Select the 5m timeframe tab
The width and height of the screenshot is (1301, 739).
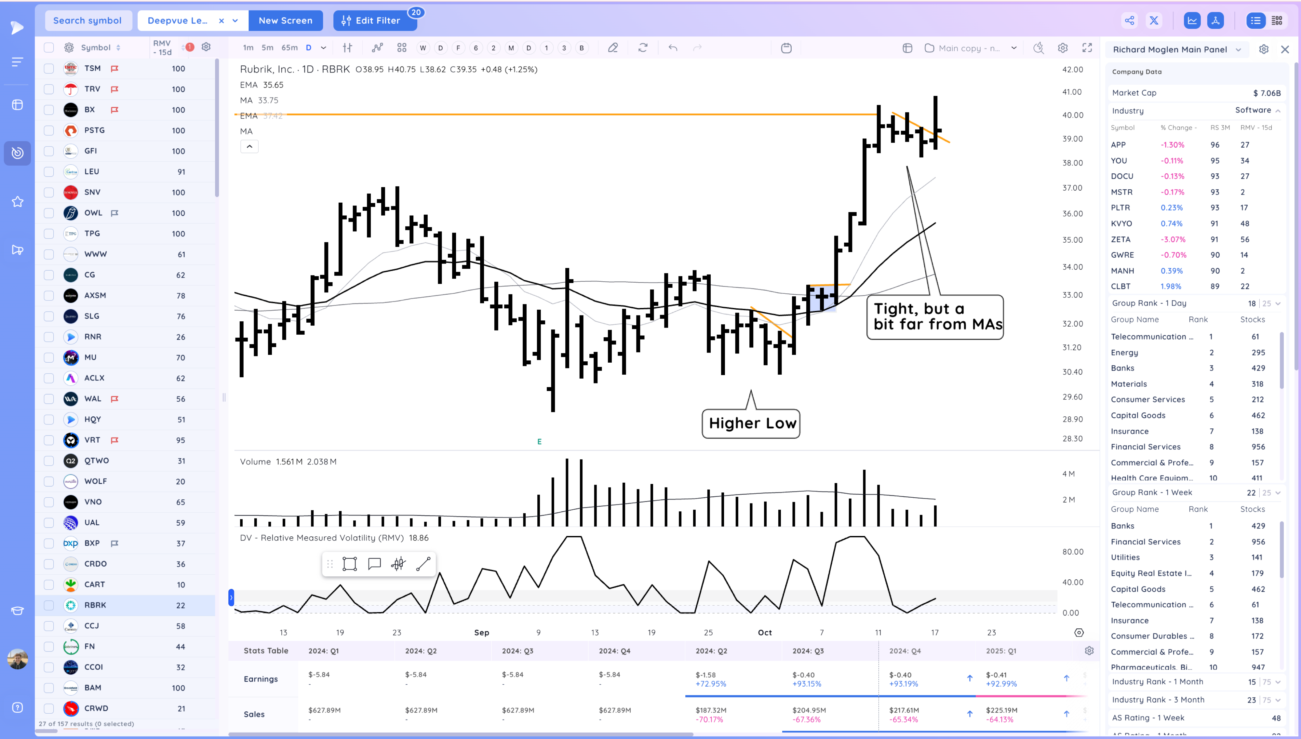point(267,48)
